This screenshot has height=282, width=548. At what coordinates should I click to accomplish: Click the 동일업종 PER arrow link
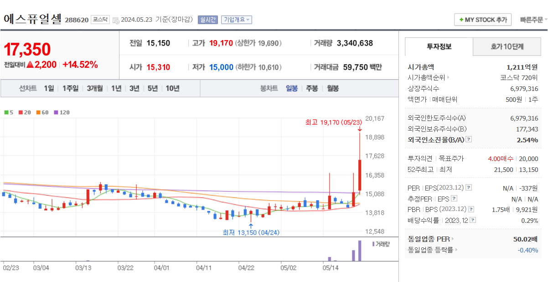pos(452,239)
